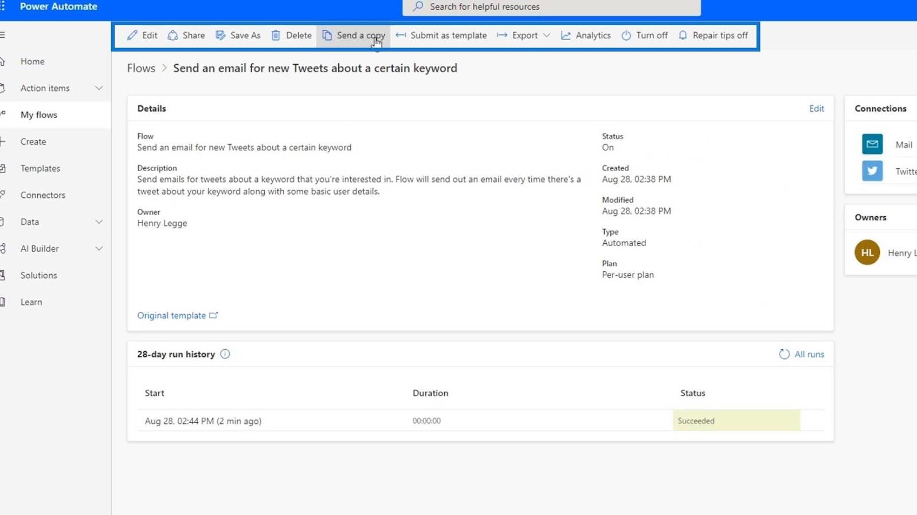The height and width of the screenshot is (515, 917).
Task: Open the Analytics chart icon
Action: coord(566,35)
